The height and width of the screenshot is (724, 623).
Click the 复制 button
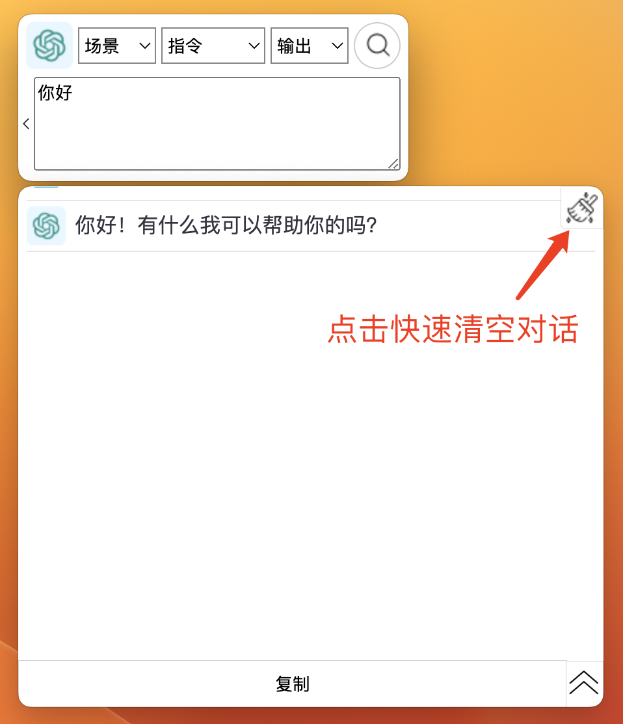293,684
